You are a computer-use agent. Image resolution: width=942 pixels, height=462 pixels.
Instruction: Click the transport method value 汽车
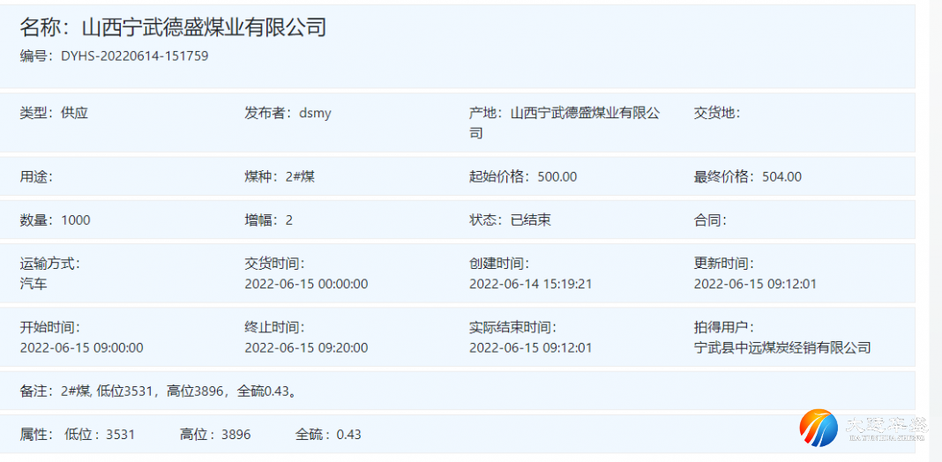[34, 284]
